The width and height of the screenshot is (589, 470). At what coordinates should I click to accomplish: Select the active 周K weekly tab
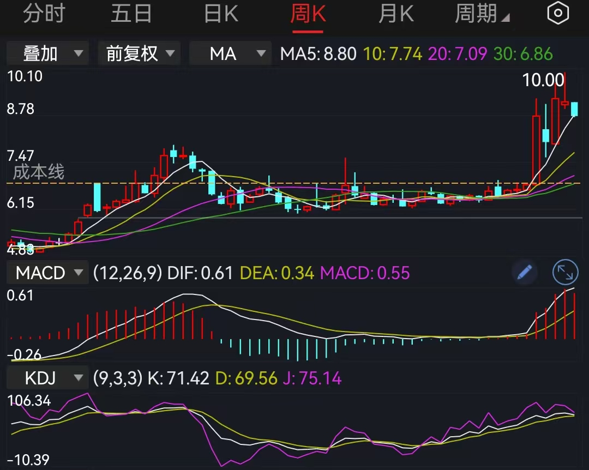click(x=308, y=13)
